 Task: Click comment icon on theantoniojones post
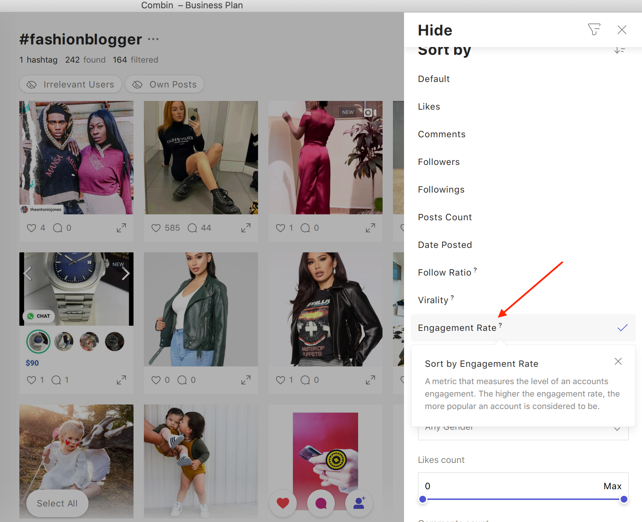(x=57, y=228)
